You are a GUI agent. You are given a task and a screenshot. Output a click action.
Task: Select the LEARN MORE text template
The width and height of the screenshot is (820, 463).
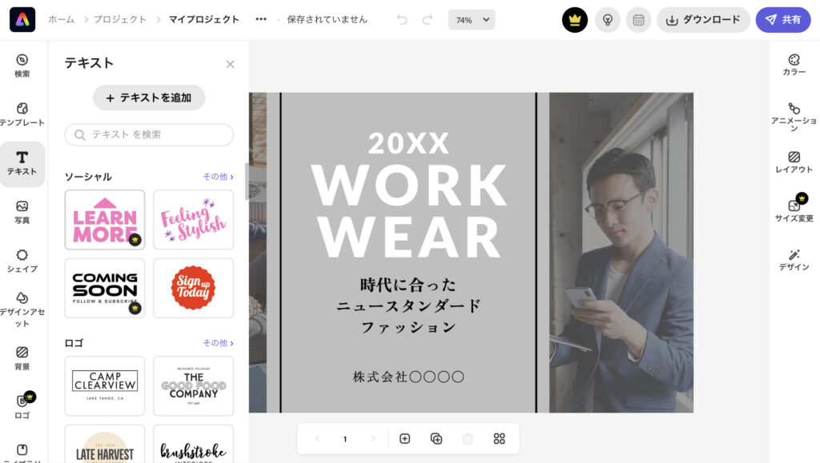105,220
